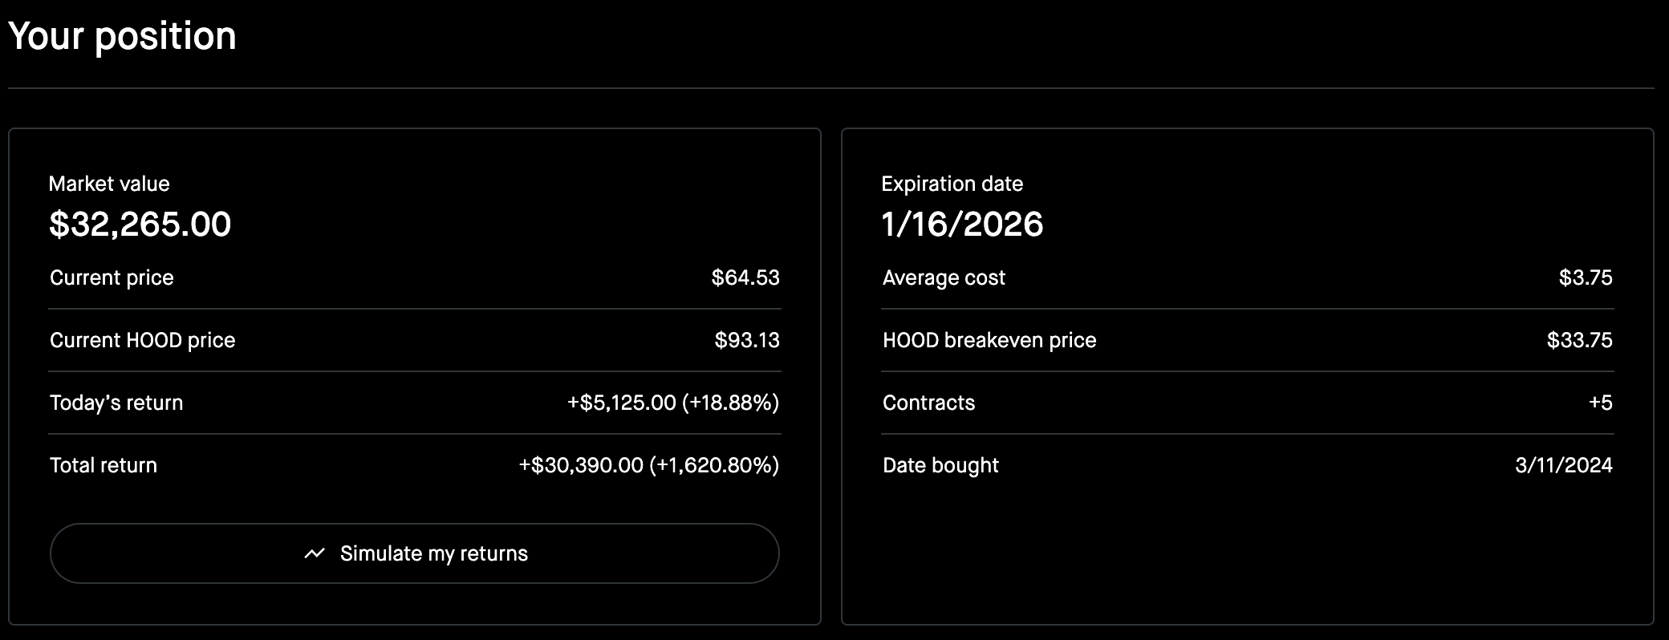Viewport: 1669px width, 640px height.
Task: Click the Contracts +5 value
Action: [x=1601, y=403]
